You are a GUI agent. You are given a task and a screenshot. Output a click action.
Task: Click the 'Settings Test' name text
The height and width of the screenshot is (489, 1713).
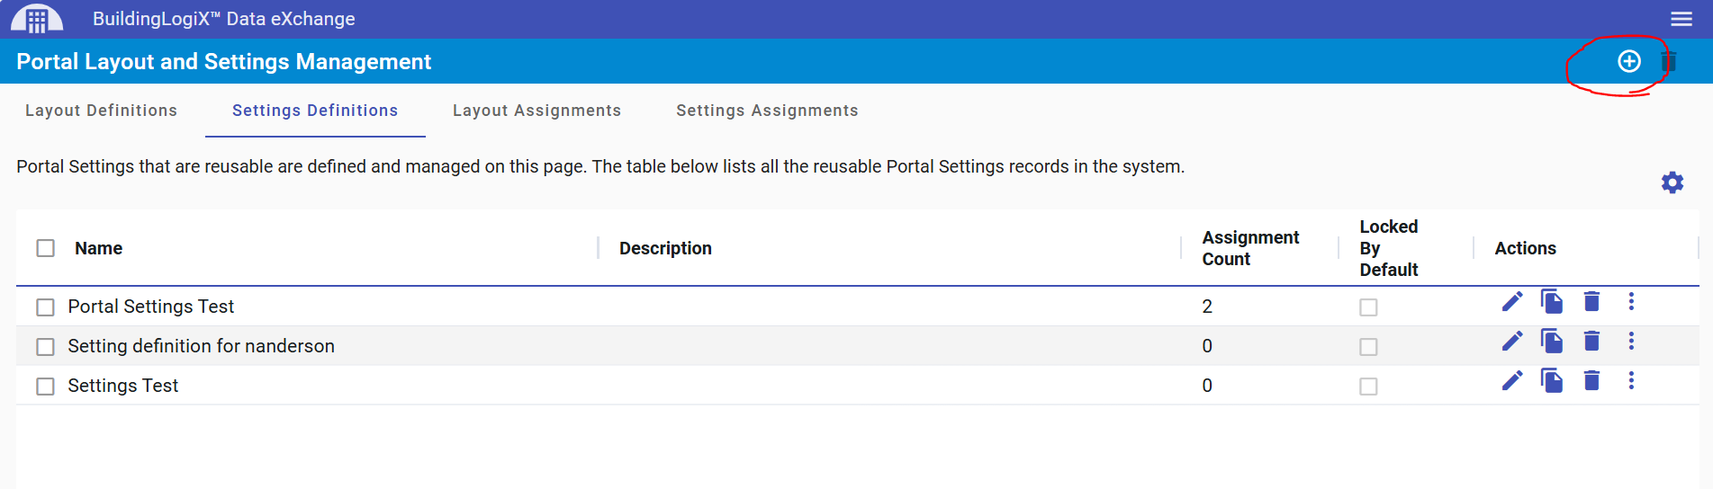(x=123, y=386)
